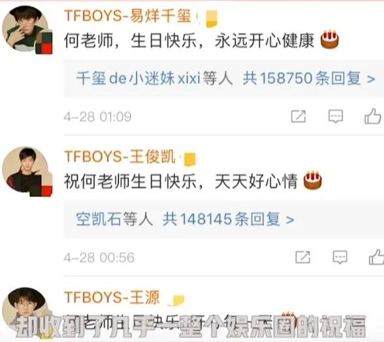Click share icon on 王俊凯's comment
Image resolution: width=384 pixels, height=342 pixels.
(x=303, y=257)
